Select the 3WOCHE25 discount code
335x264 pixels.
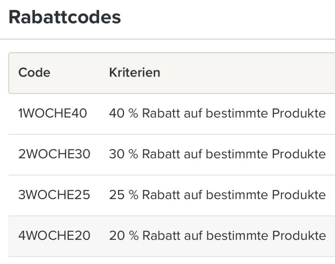pos(54,195)
